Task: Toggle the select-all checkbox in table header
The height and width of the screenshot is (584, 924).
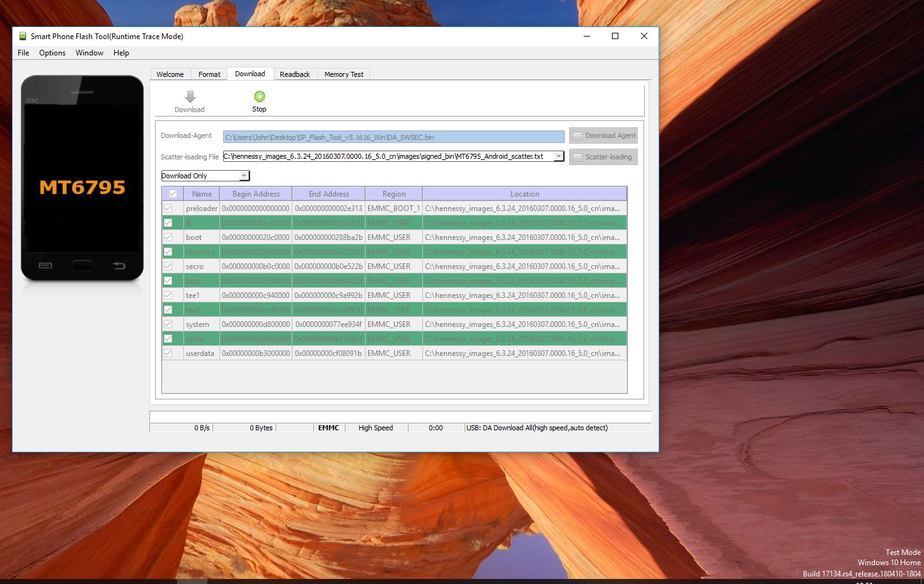Action: (x=173, y=194)
